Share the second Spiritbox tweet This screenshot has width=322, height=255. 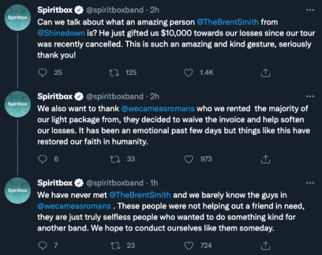point(265,159)
